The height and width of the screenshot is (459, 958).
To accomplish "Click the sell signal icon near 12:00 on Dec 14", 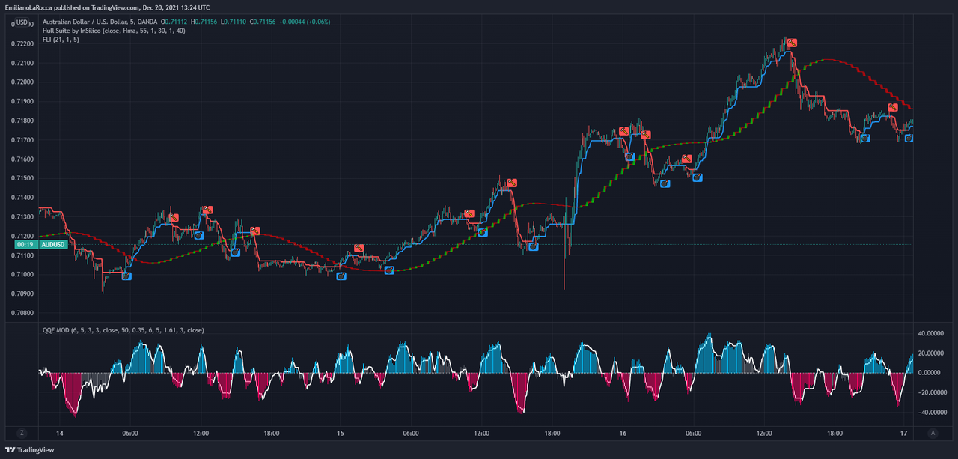I will pos(208,210).
